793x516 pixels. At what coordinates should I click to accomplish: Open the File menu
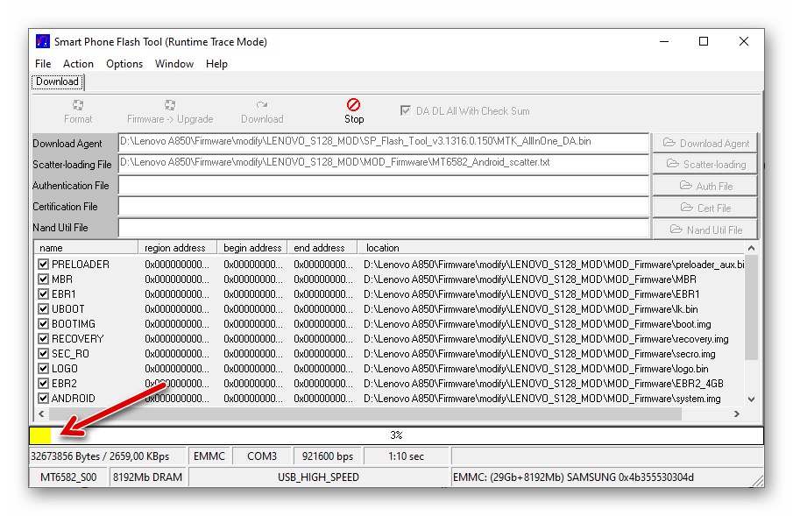coord(43,64)
